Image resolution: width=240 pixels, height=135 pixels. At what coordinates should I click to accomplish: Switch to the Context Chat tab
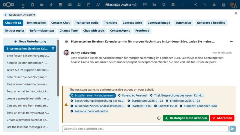click(x=61, y=23)
